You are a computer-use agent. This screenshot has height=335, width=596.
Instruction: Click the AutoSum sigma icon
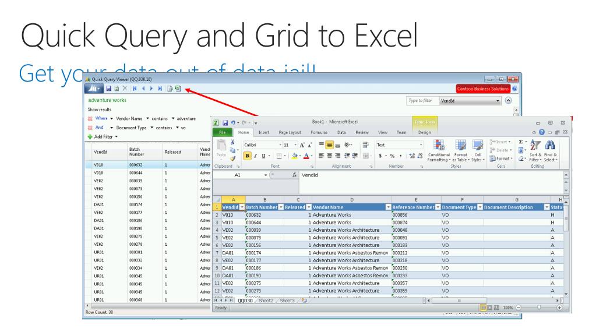[x=521, y=142]
